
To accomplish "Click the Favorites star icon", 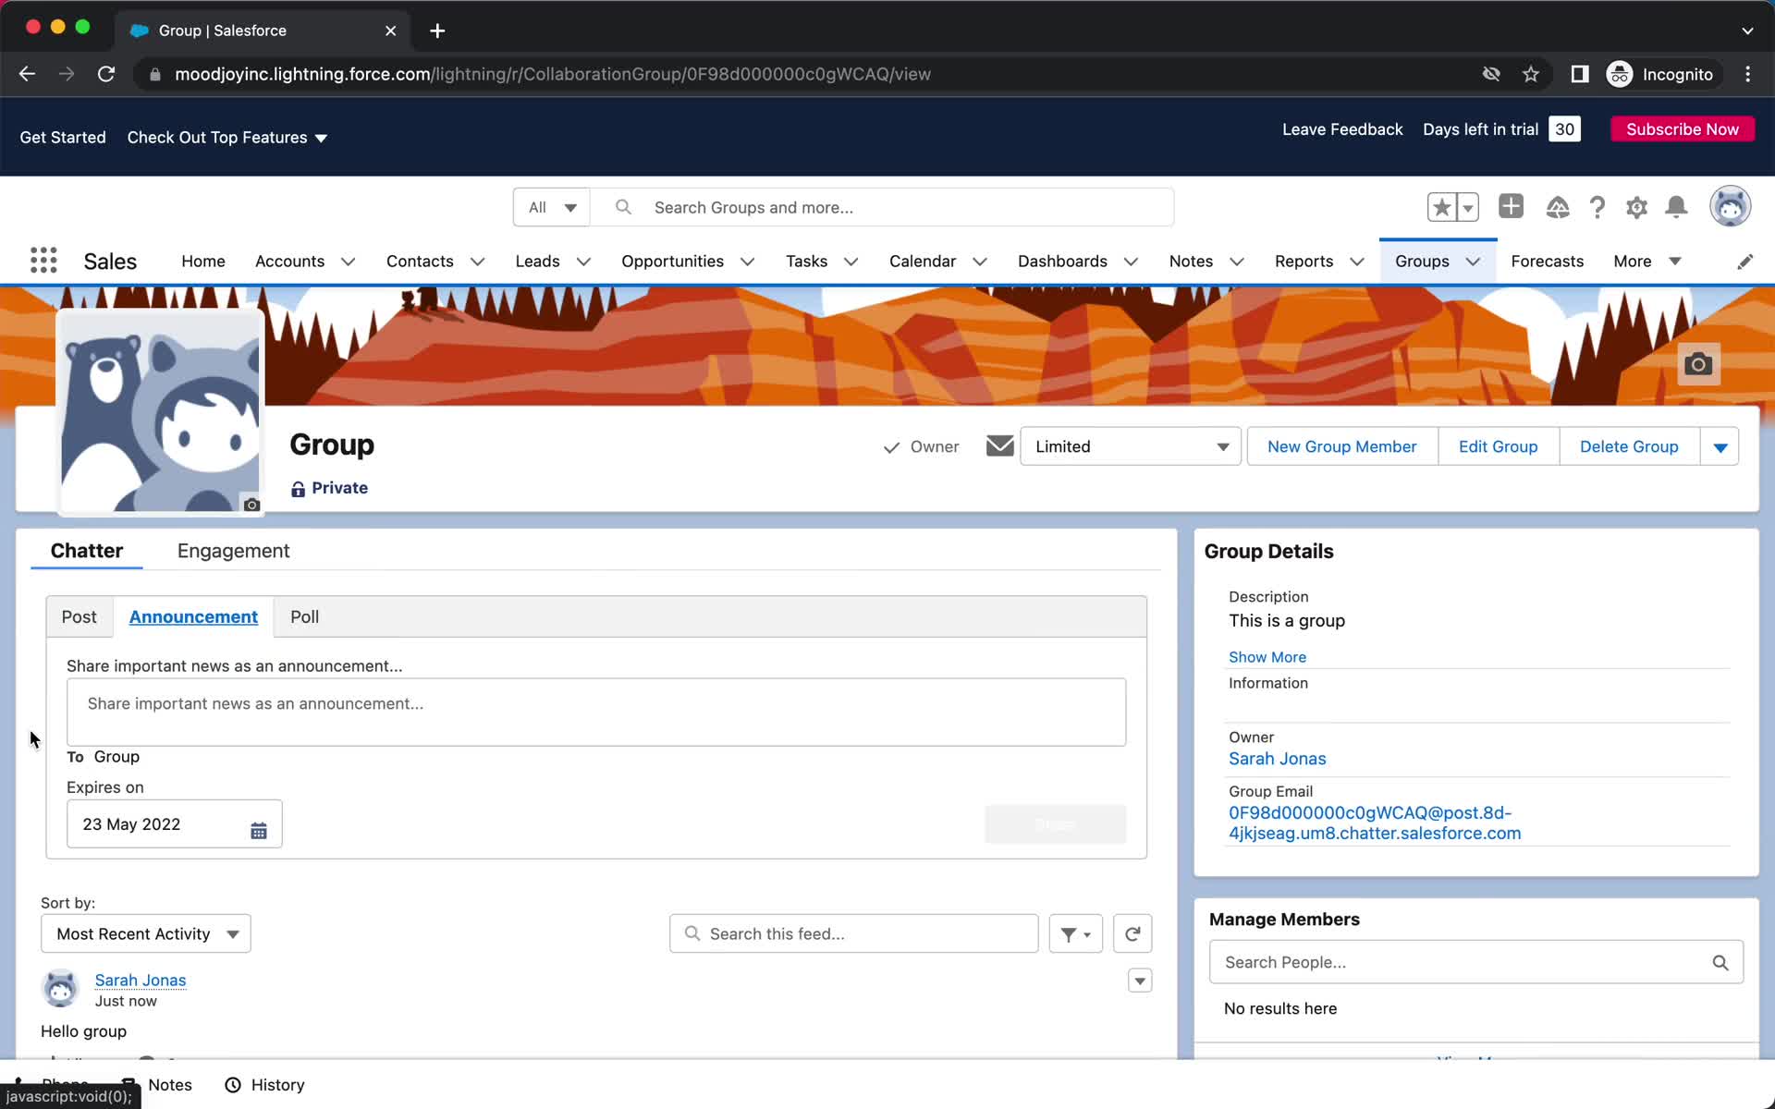I will 1441,207.
